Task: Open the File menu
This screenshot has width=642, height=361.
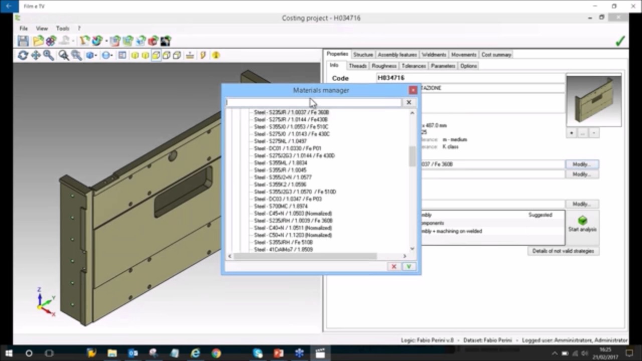Action: point(23,29)
